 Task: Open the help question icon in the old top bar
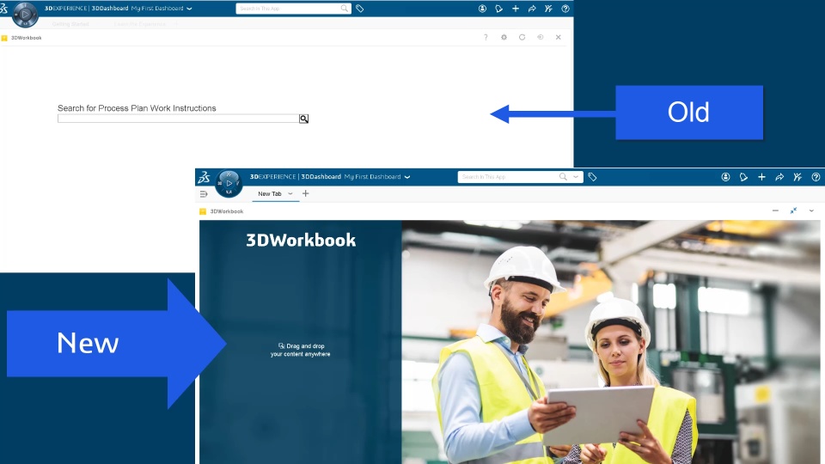[x=565, y=9]
